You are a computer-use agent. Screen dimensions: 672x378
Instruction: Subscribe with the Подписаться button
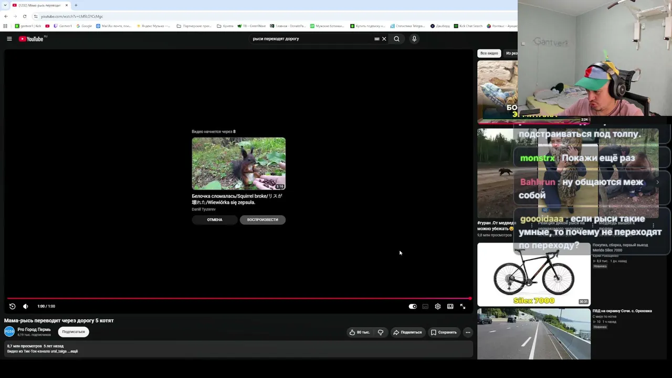click(73, 332)
